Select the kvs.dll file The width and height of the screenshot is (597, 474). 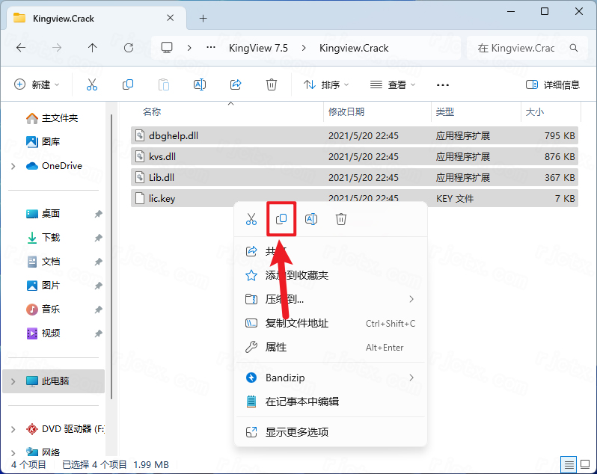pyautogui.click(x=355, y=156)
